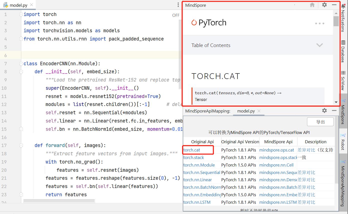This screenshot has width=348, height=214.
Task: Switch to model.py tab in MindSporeApiMapping
Action: (246, 111)
